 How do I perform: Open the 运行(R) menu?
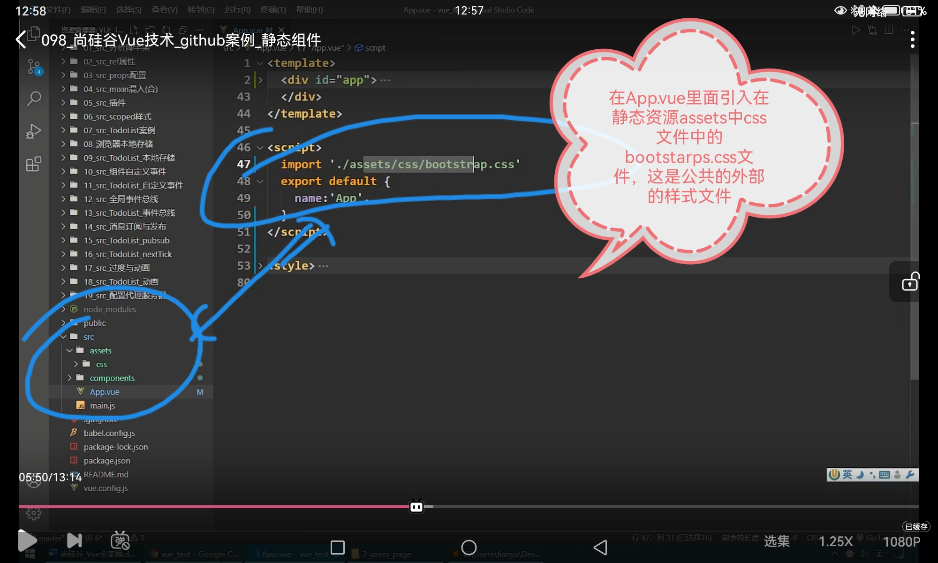[237, 10]
